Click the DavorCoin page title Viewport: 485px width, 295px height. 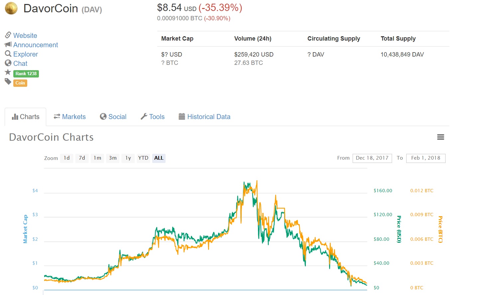coord(51,9)
